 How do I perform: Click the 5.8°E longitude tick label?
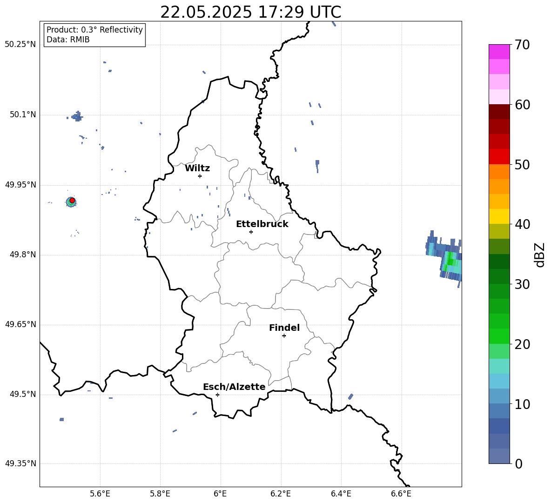click(160, 494)
